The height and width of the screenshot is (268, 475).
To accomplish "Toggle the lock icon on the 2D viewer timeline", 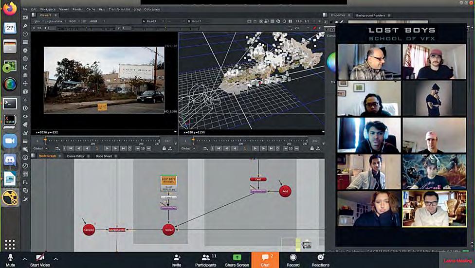I will 164,148.
